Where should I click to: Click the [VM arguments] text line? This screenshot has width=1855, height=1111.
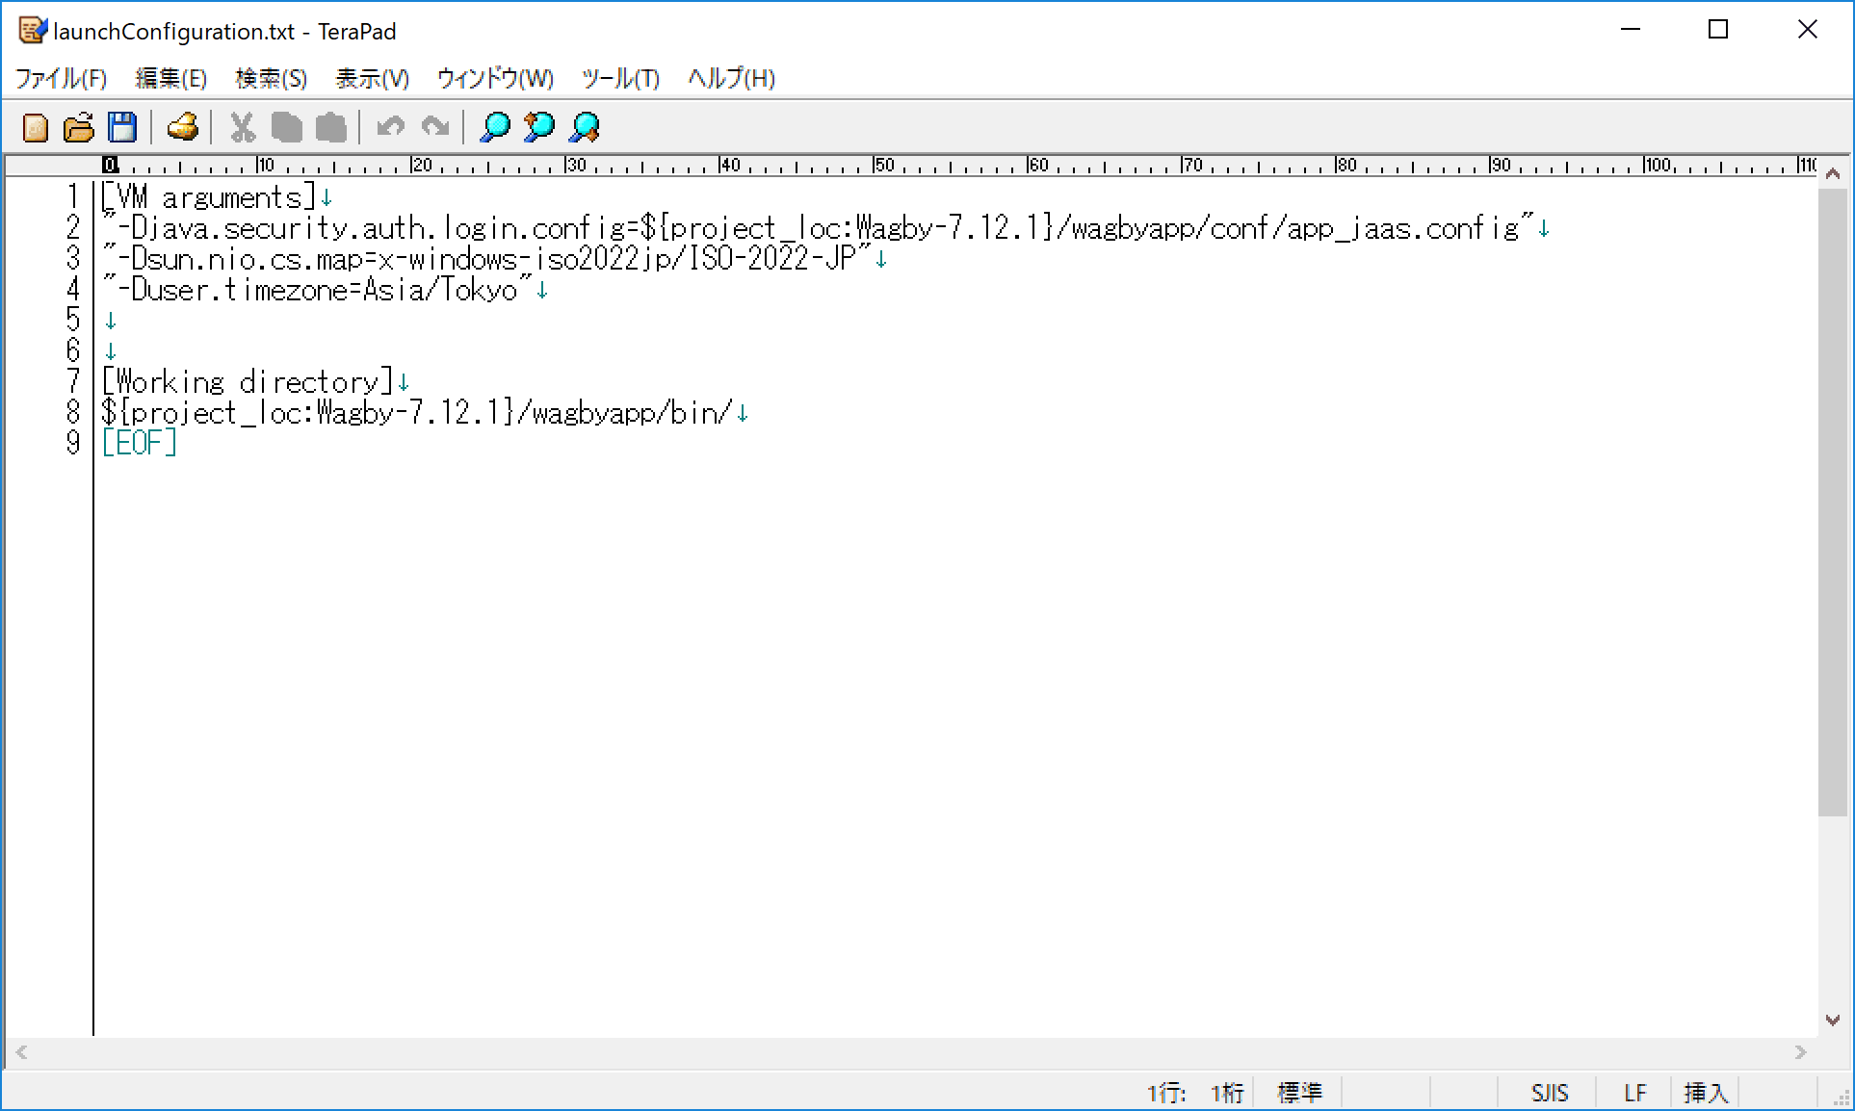coord(209,197)
